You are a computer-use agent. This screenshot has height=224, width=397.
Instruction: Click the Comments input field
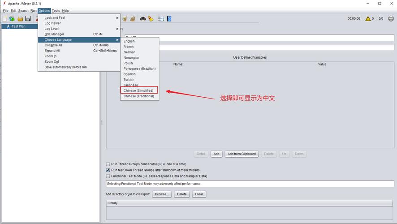click(276, 47)
